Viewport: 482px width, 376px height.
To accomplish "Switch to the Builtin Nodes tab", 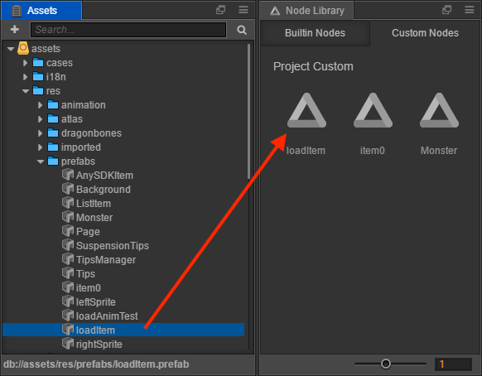I will click(x=315, y=33).
